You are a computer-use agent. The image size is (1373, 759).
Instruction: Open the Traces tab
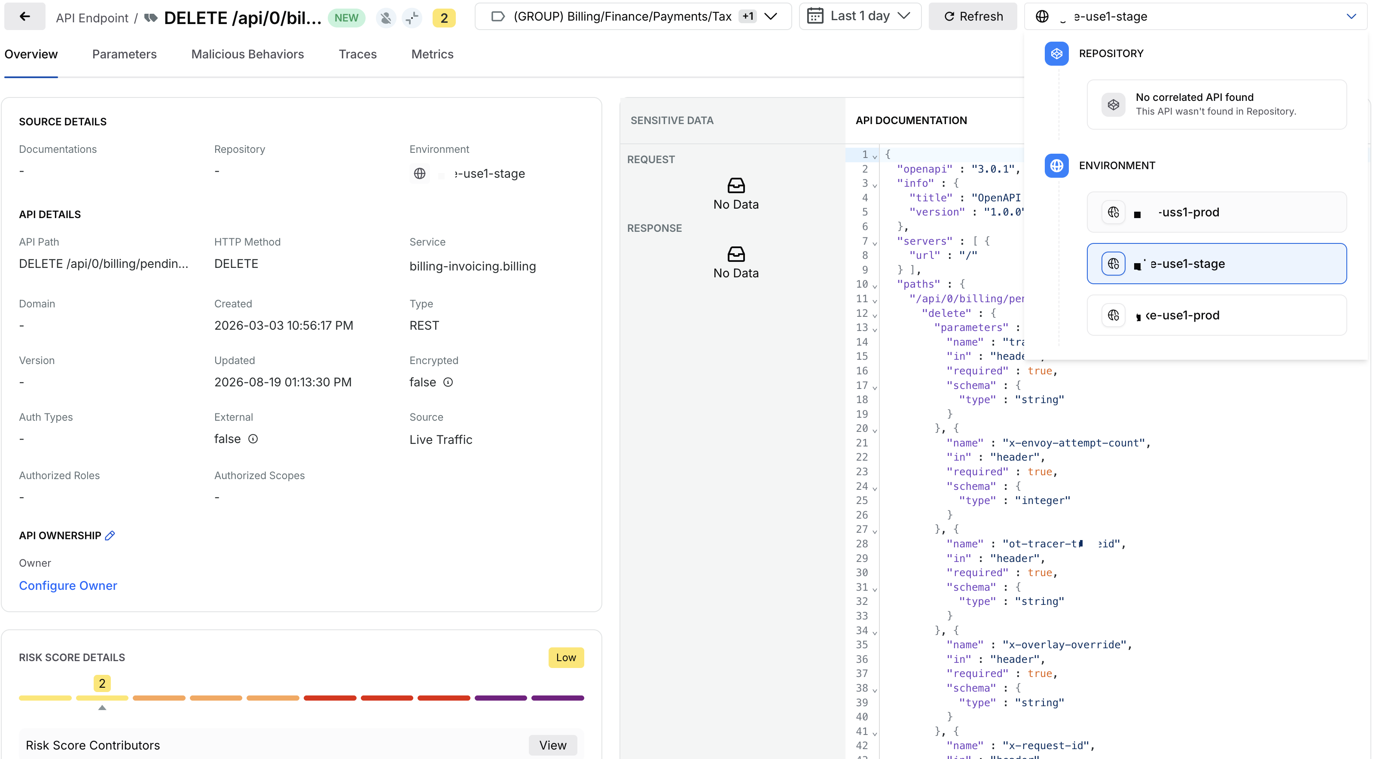point(357,55)
